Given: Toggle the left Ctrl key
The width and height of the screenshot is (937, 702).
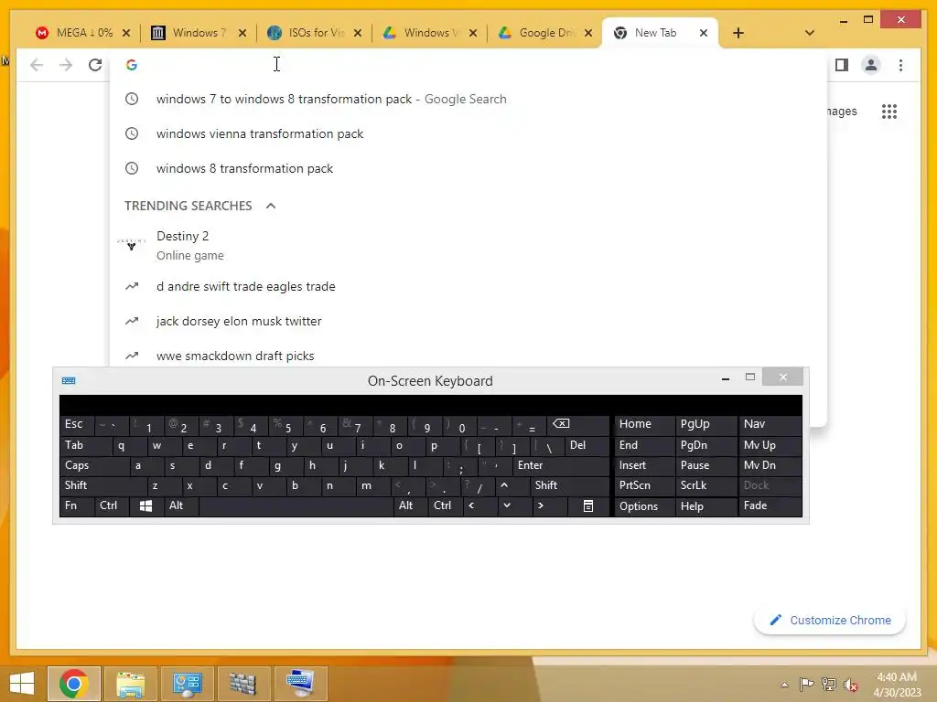Looking at the screenshot, I should pos(112,506).
